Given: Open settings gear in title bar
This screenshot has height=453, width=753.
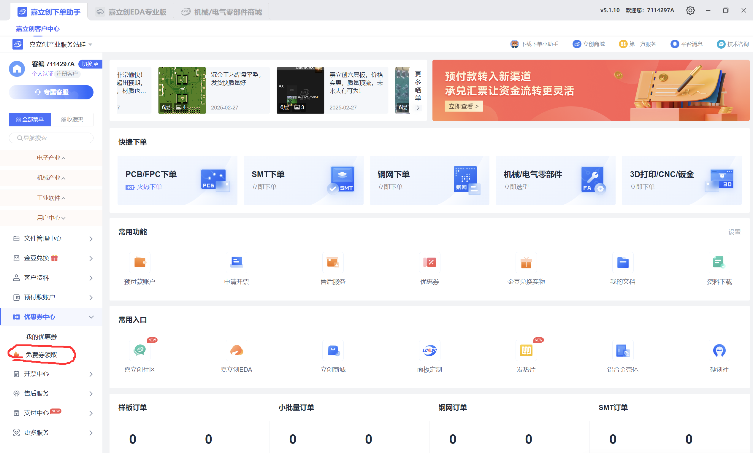Looking at the screenshot, I should pyautogui.click(x=690, y=10).
